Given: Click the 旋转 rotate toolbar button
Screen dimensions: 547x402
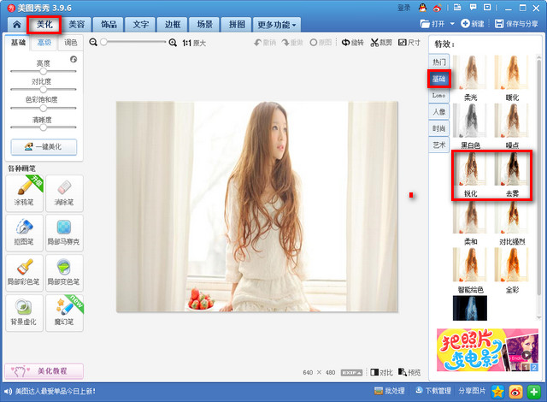Looking at the screenshot, I should point(352,42).
